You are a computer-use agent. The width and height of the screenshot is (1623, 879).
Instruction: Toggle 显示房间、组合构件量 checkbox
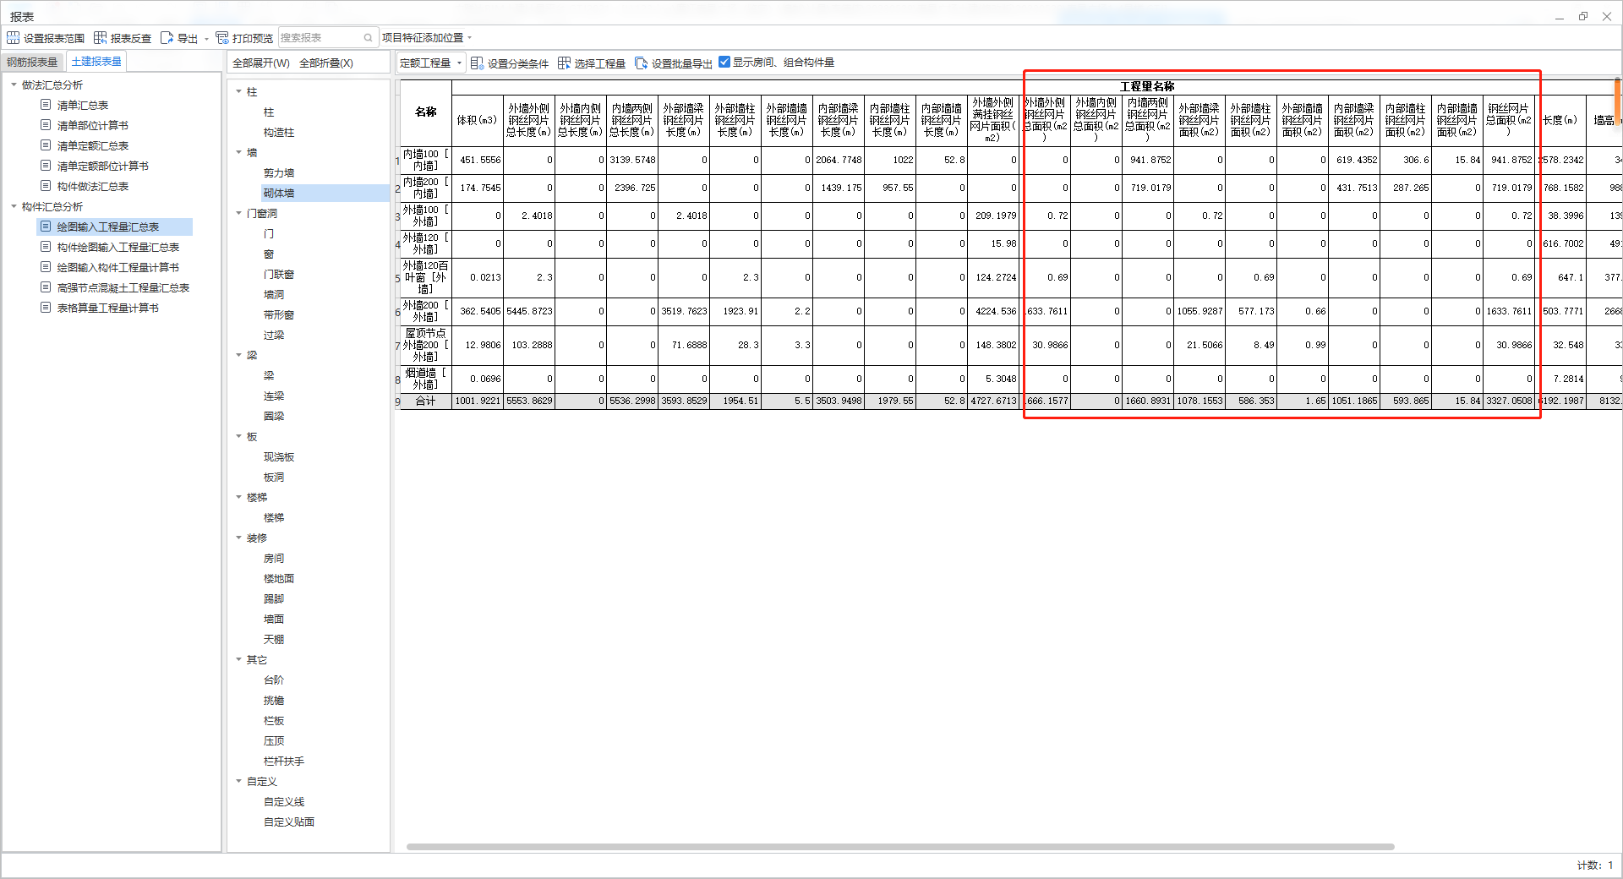click(724, 62)
